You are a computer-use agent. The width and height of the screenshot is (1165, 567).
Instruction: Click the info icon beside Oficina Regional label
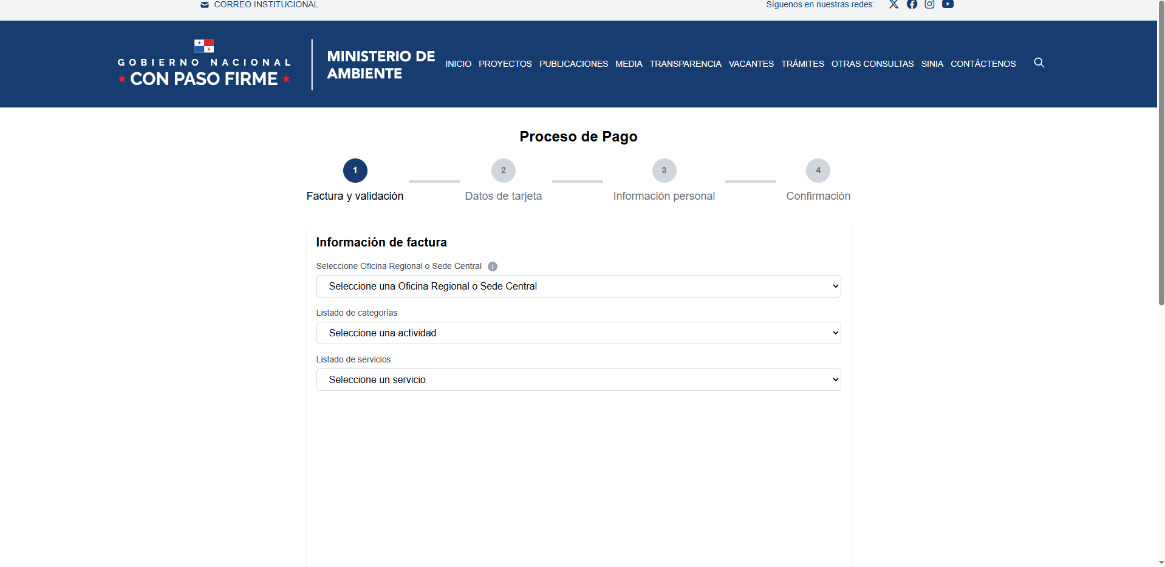[x=493, y=267]
